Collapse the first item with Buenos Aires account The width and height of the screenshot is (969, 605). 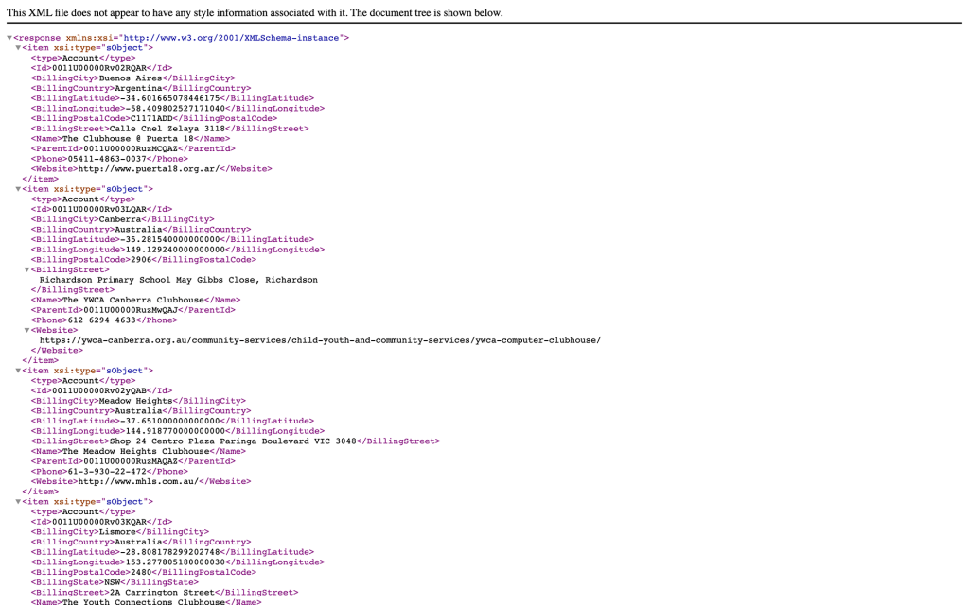[x=18, y=48]
